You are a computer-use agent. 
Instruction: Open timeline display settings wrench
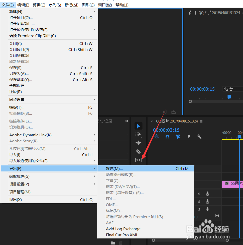[x=199, y=137]
